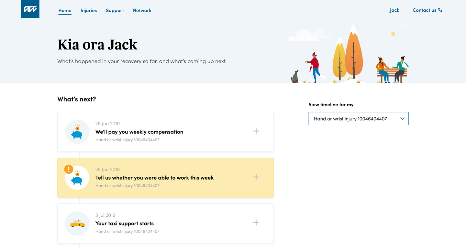Click the piggy bank icon on the compensation entry
Image resolution: width=466 pixels, height=249 pixels.
click(77, 132)
